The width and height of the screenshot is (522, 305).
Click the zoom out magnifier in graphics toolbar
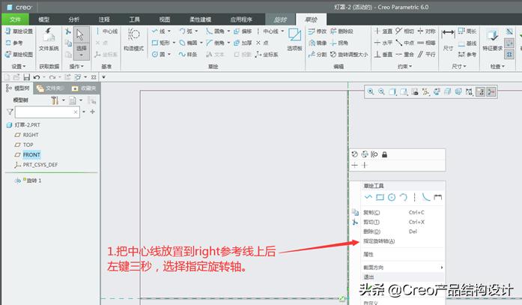(x=381, y=91)
